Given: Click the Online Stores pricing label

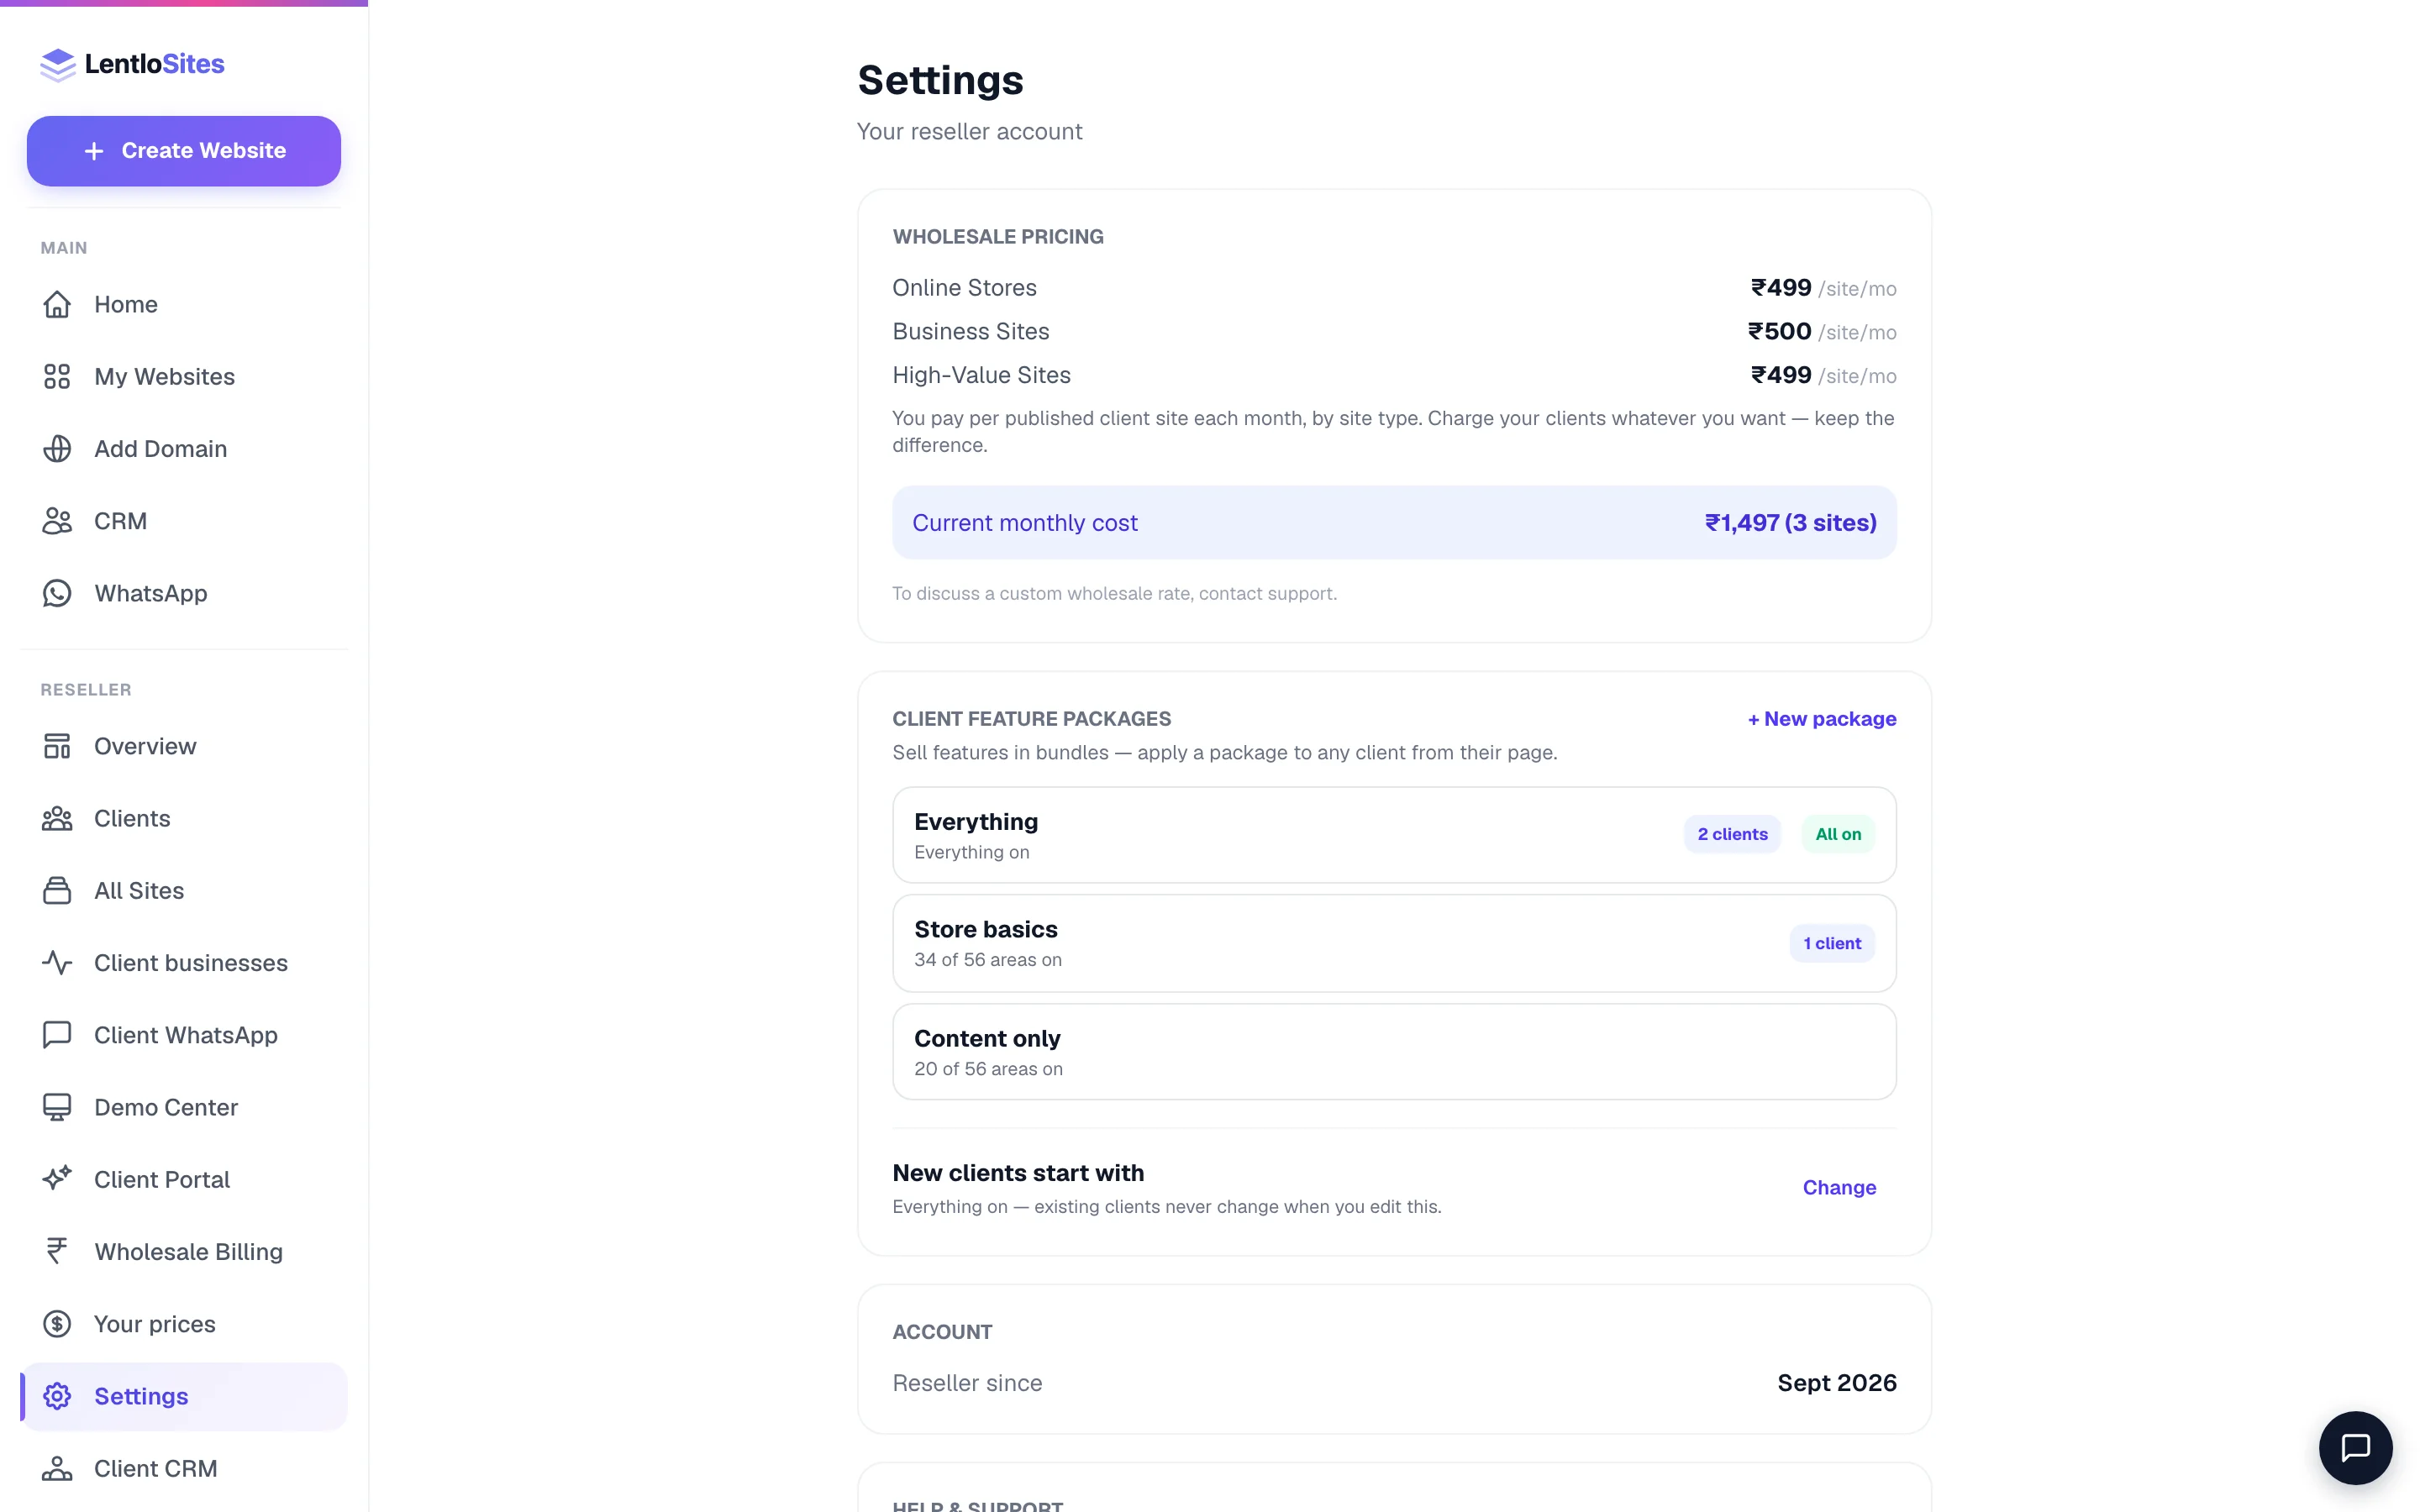Looking at the screenshot, I should coord(964,288).
